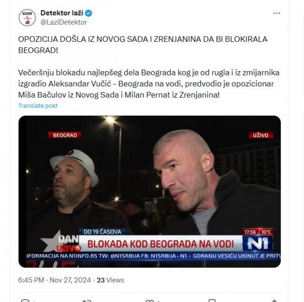This screenshot has width=304, height=302.
Task: Click the share upload icon
Action: [x=274, y=300]
